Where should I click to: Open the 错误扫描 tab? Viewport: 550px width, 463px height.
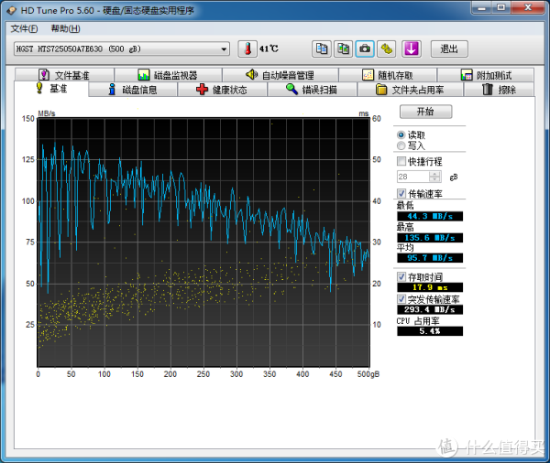[x=312, y=90]
